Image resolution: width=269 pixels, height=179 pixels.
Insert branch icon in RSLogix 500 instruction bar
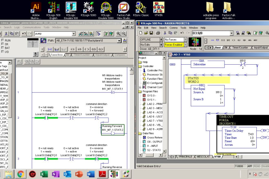(218, 40)
